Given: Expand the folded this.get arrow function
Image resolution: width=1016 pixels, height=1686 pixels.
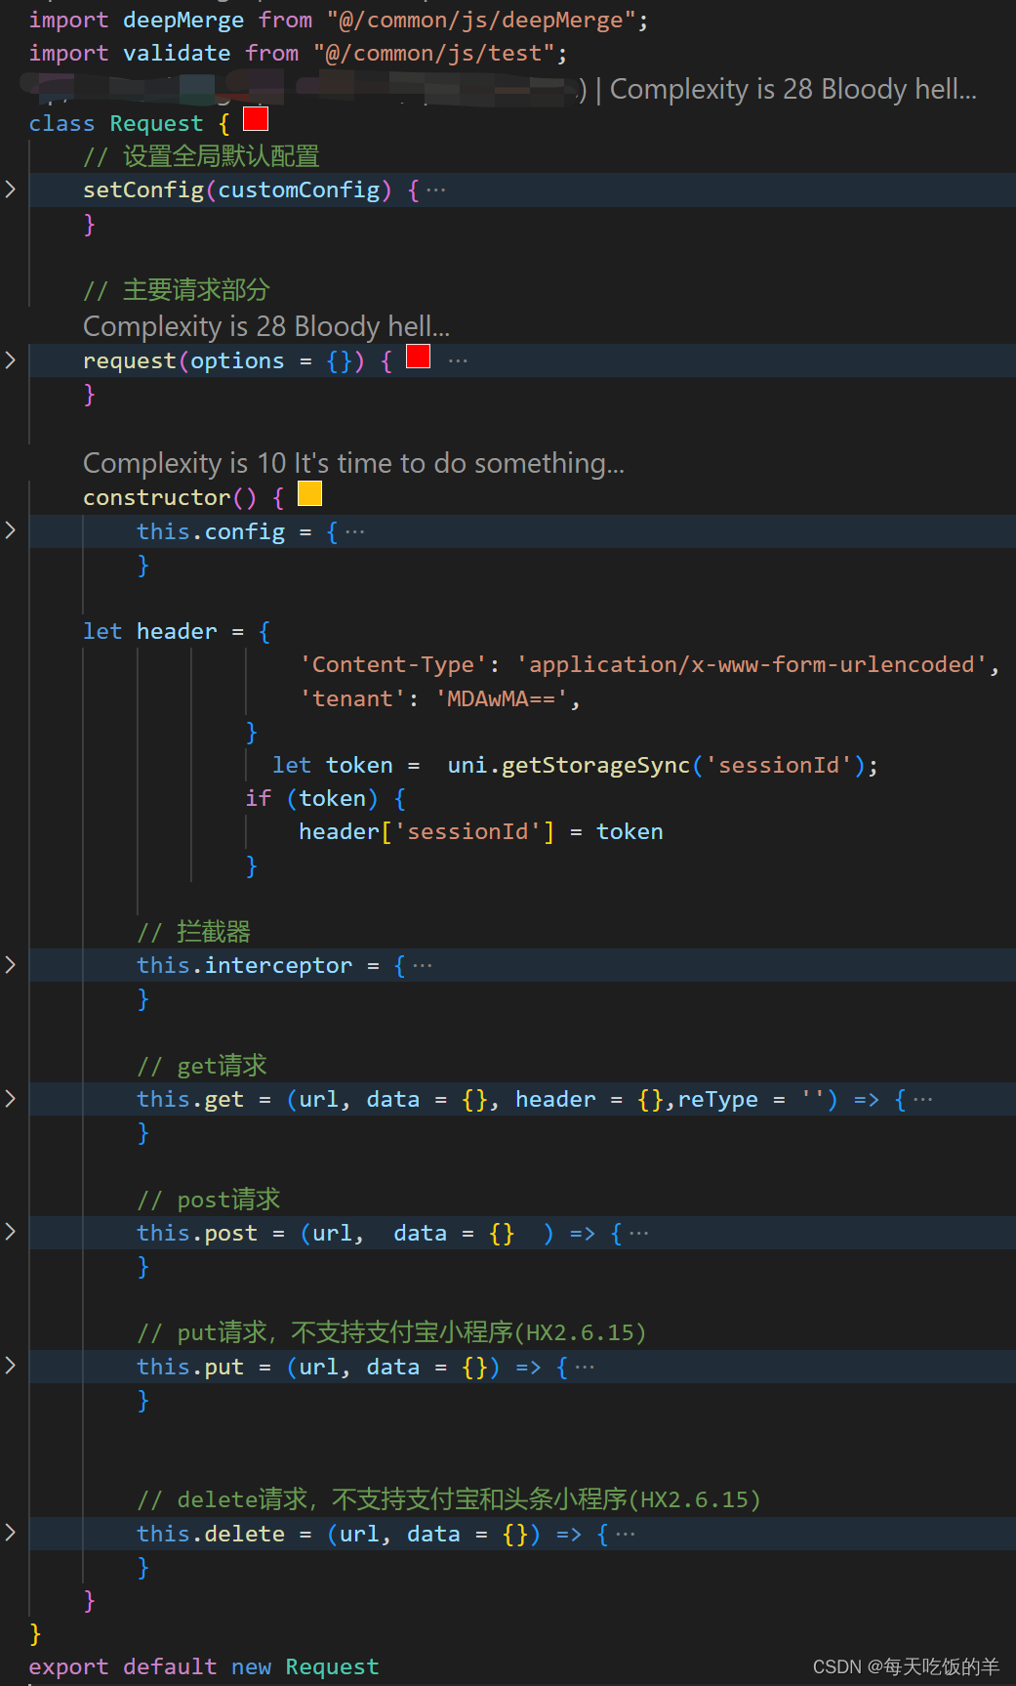Looking at the screenshot, I should pos(11,1099).
